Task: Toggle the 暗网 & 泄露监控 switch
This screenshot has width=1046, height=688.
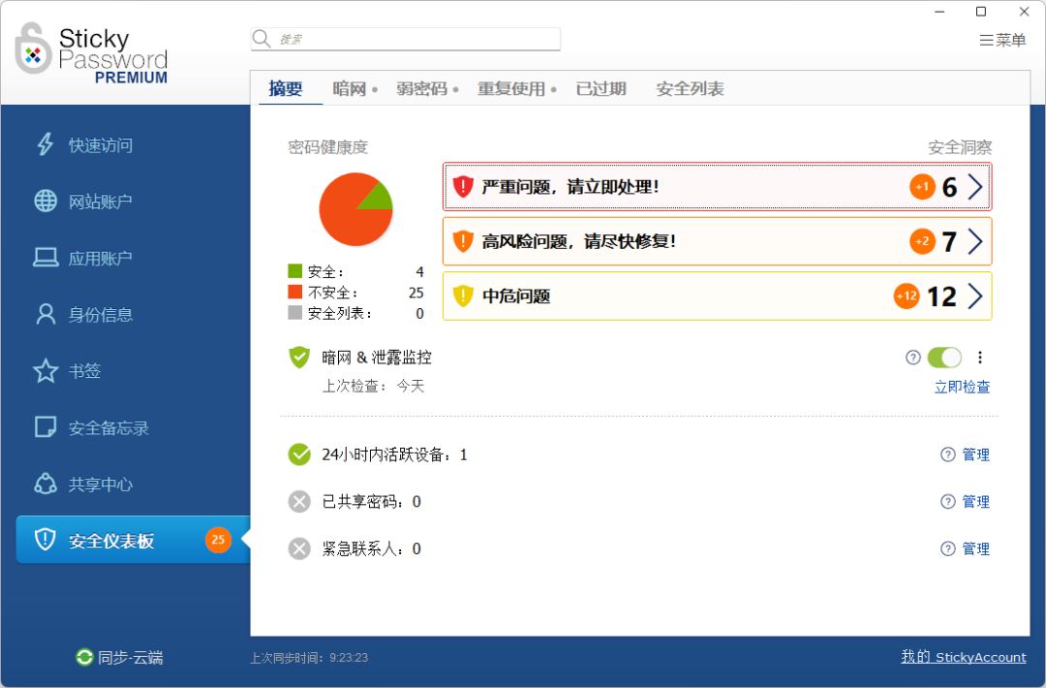Action: 944,358
